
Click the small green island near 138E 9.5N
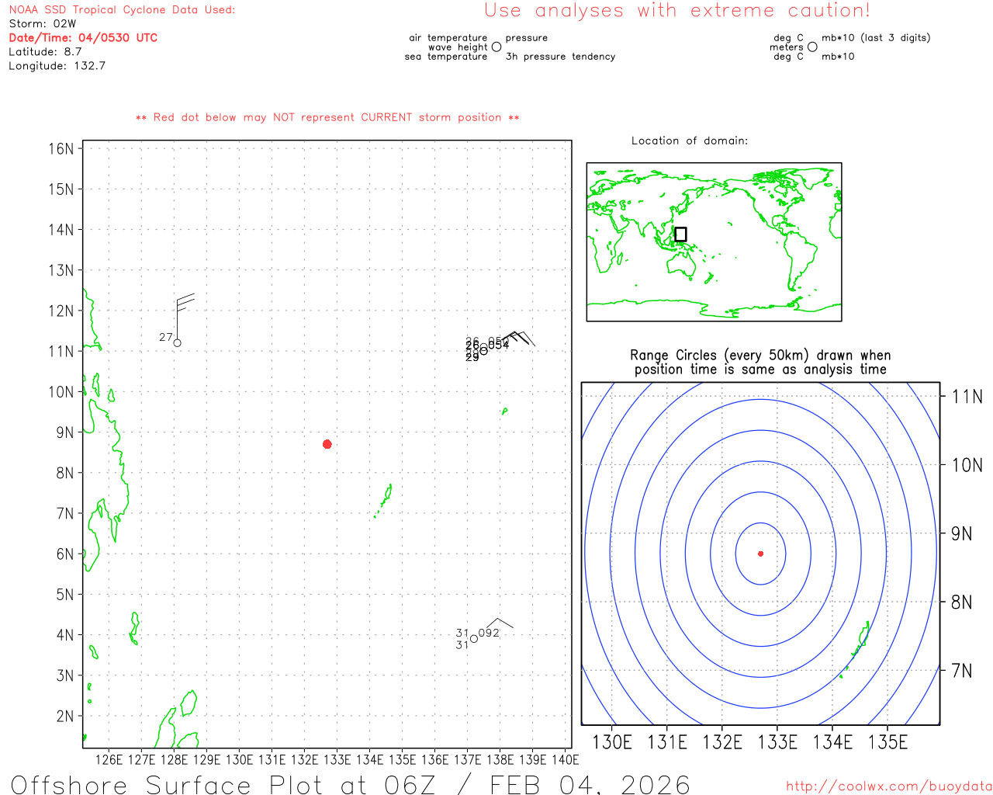point(504,411)
